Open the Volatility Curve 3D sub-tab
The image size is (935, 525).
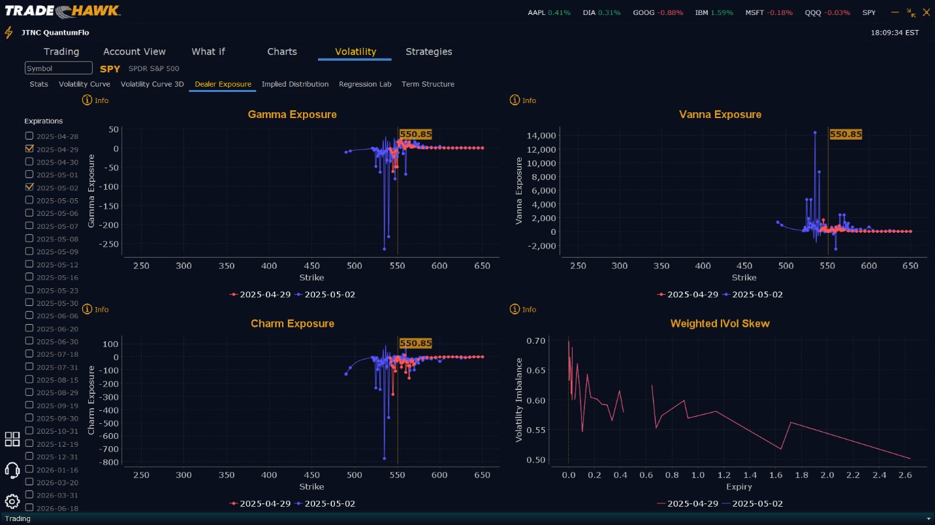(x=152, y=84)
